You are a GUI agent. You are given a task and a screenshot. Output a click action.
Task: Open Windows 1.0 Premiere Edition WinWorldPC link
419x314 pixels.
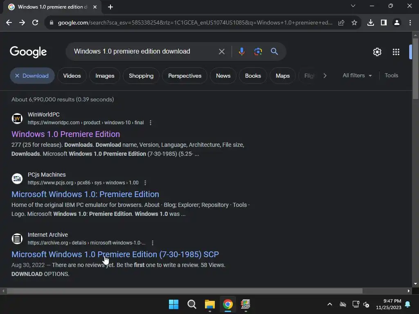click(x=66, y=134)
